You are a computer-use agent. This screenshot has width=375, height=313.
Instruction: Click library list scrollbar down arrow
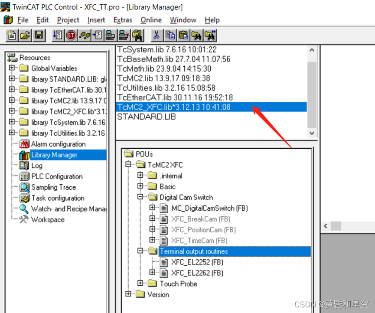312,133
